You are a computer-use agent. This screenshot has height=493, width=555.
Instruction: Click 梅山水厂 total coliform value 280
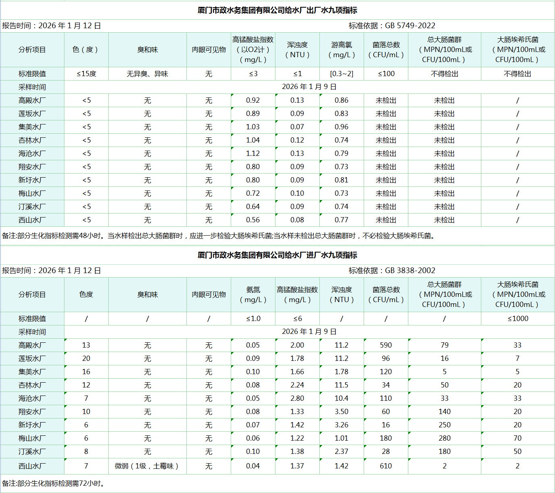[445, 438]
